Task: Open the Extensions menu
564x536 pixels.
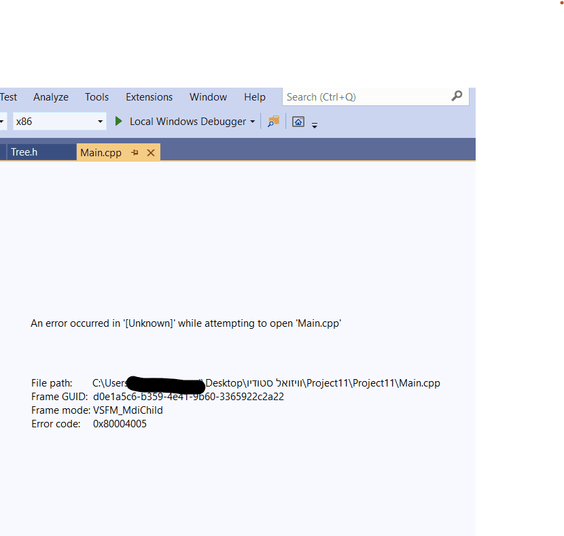Action: tap(149, 97)
